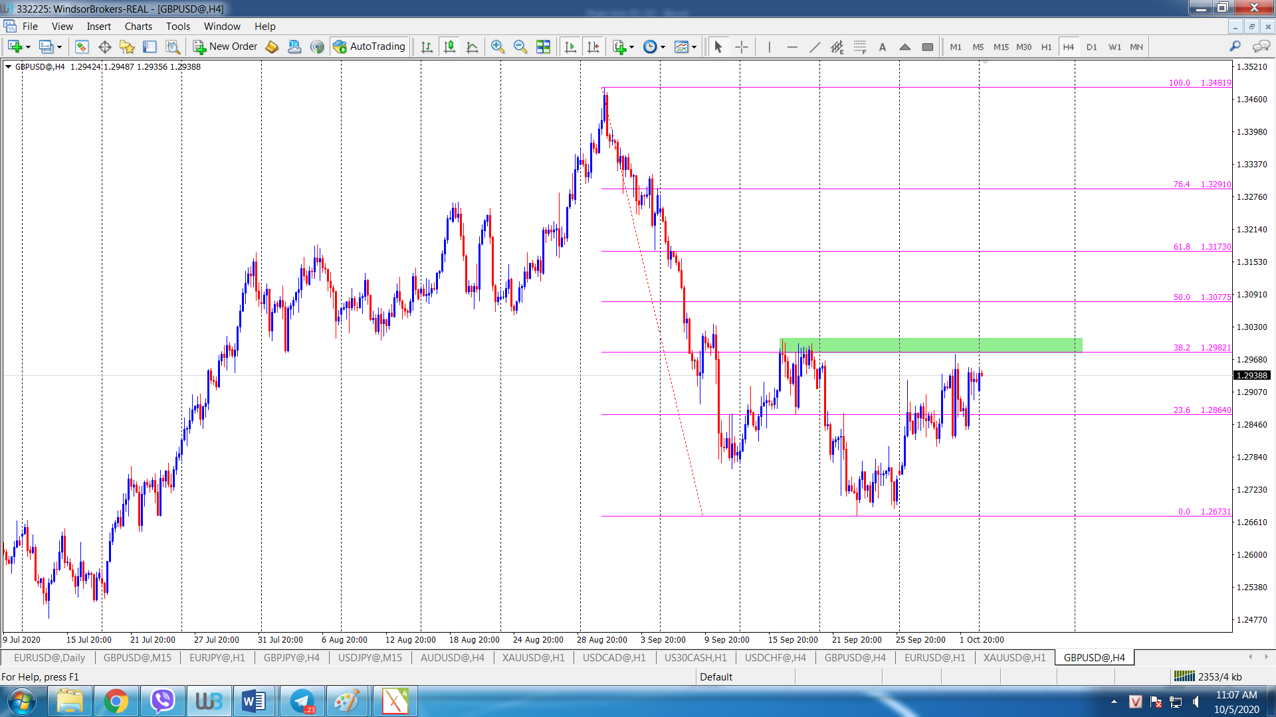Switch to US30CASH,H1 chart tab
1276x717 pixels.
click(x=695, y=657)
